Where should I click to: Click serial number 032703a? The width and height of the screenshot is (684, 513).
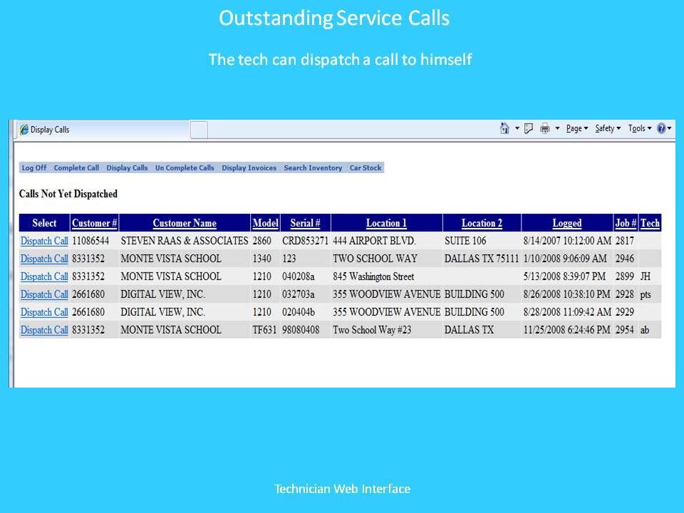[298, 294]
